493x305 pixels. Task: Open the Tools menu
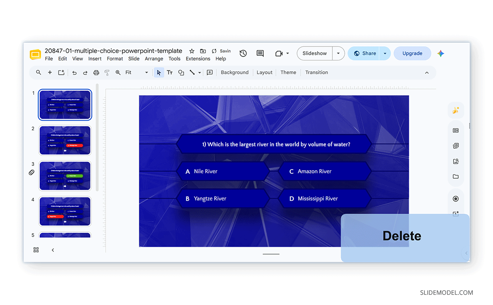coord(175,59)
